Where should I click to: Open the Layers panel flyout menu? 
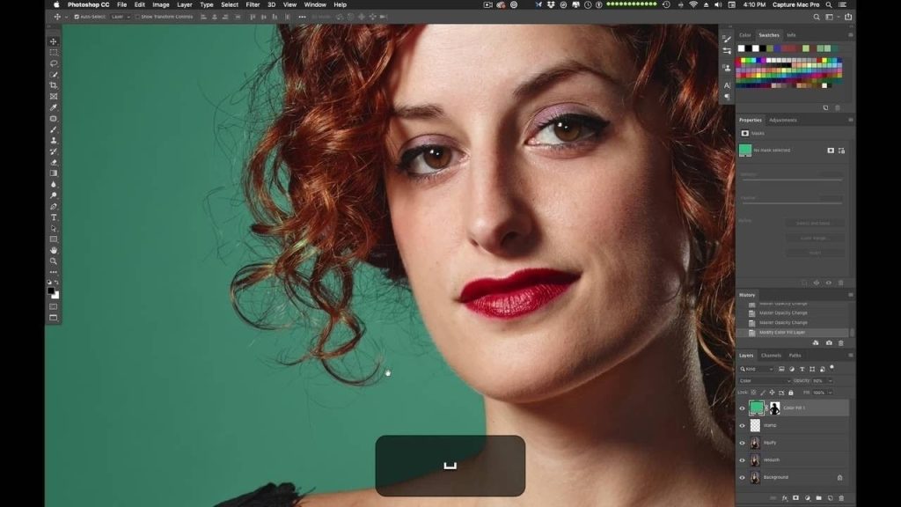851,356
